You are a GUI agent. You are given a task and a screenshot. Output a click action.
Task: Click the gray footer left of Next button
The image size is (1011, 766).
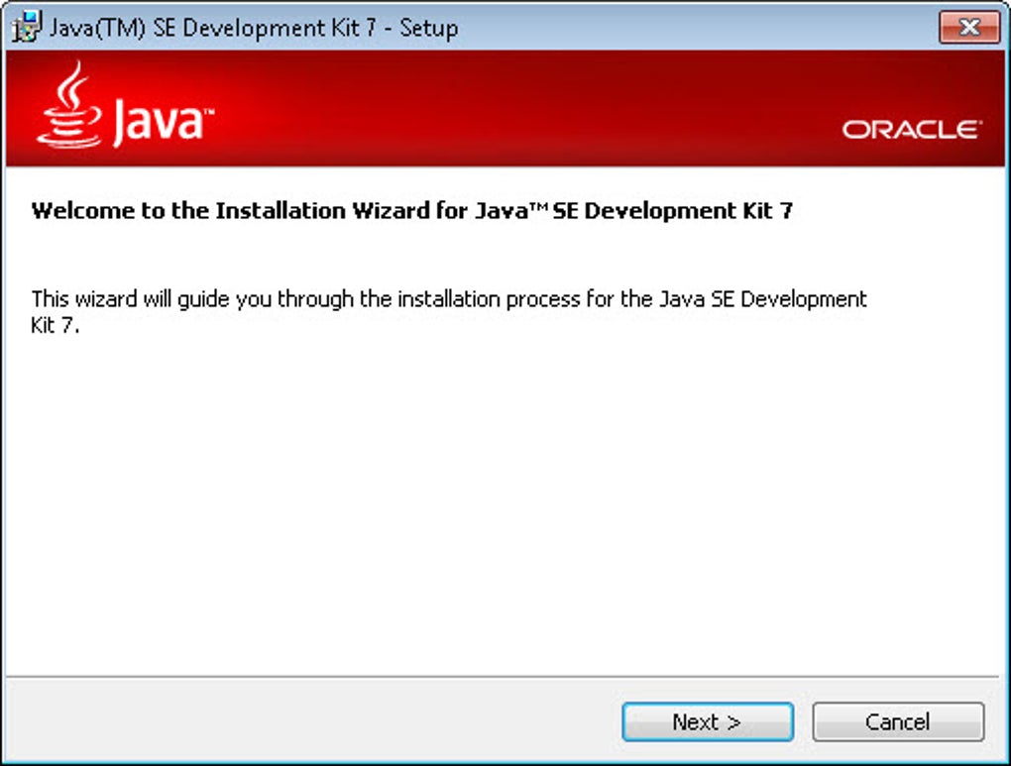tap(309, 721)
